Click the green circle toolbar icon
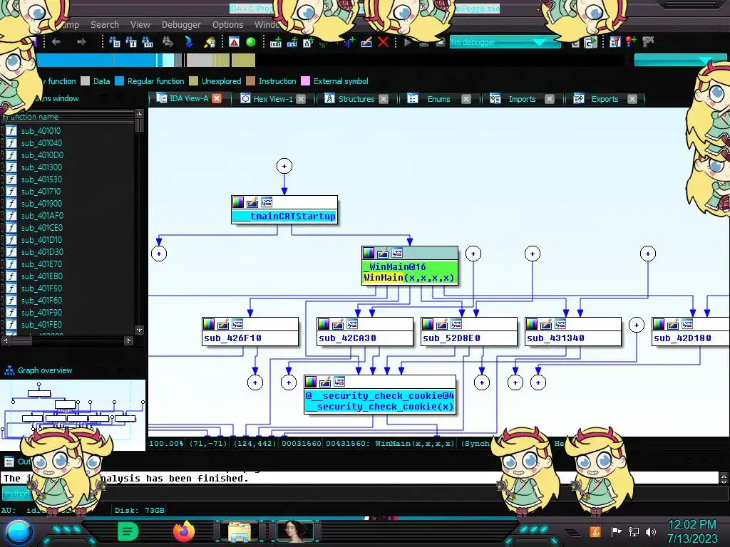The width and height of the screenshot is (730, 547). (x=250, y=42)
